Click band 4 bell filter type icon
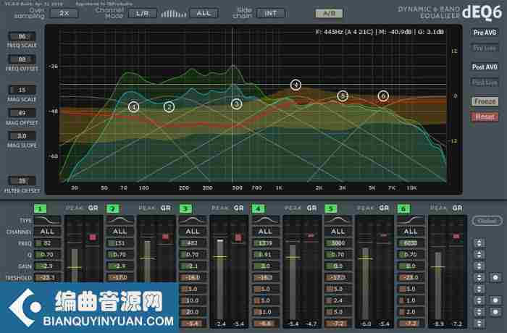The height and width of the screenshot is (333, 507). tap(265, 221)
